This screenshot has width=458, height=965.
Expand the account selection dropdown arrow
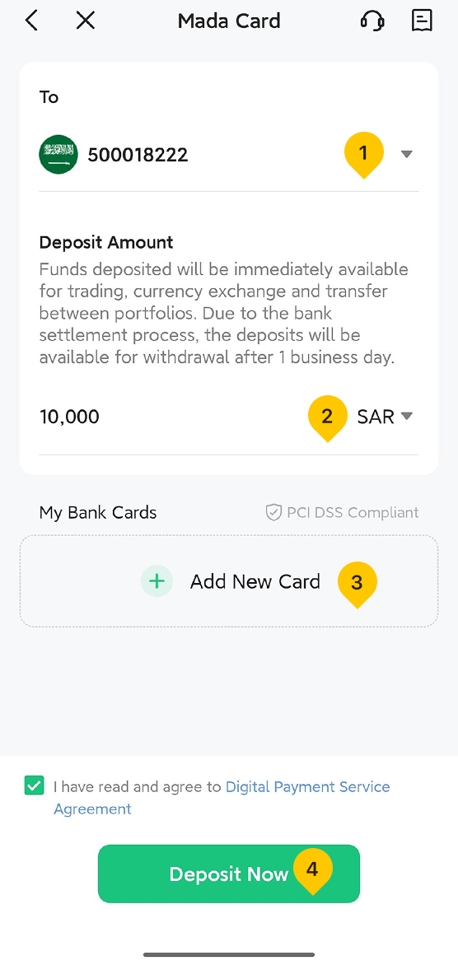click(406, 155)
